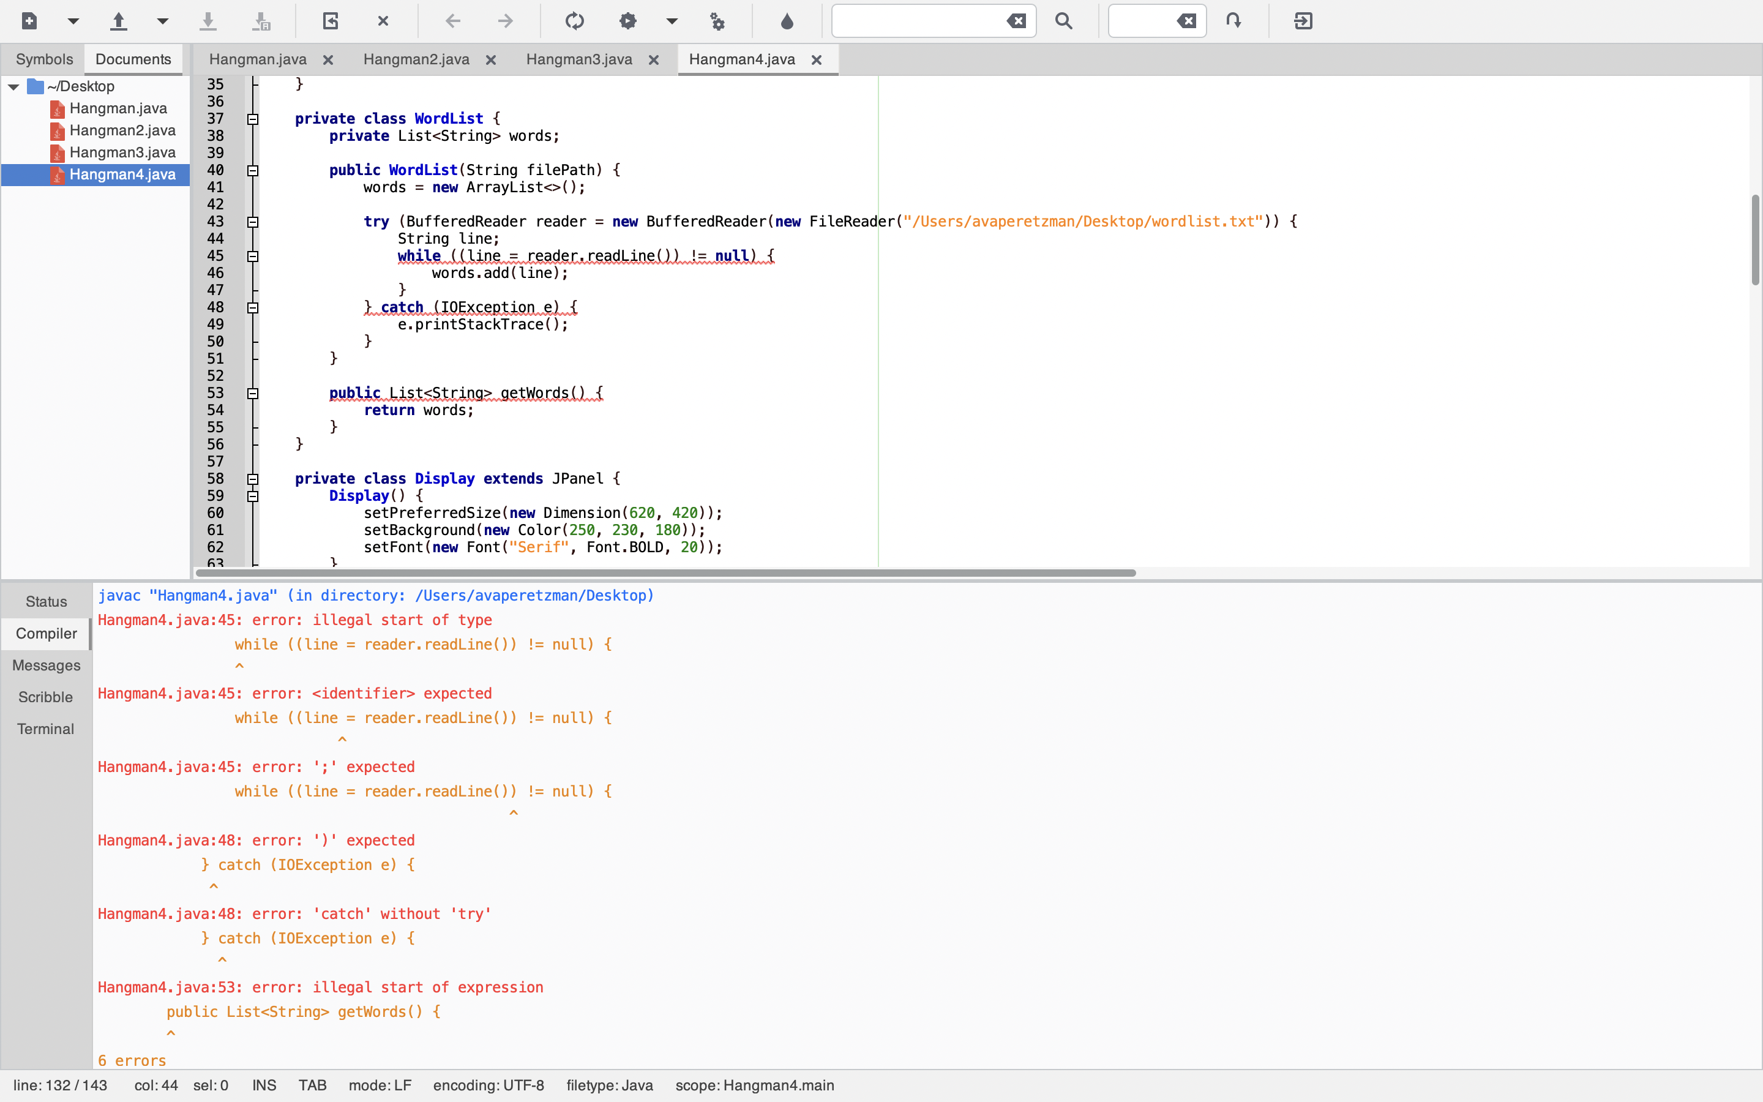This screenshot has width=1763, height=1102.
Task: Click 'filetype: Java' in the status bar
Action: tap(610, 1086)
